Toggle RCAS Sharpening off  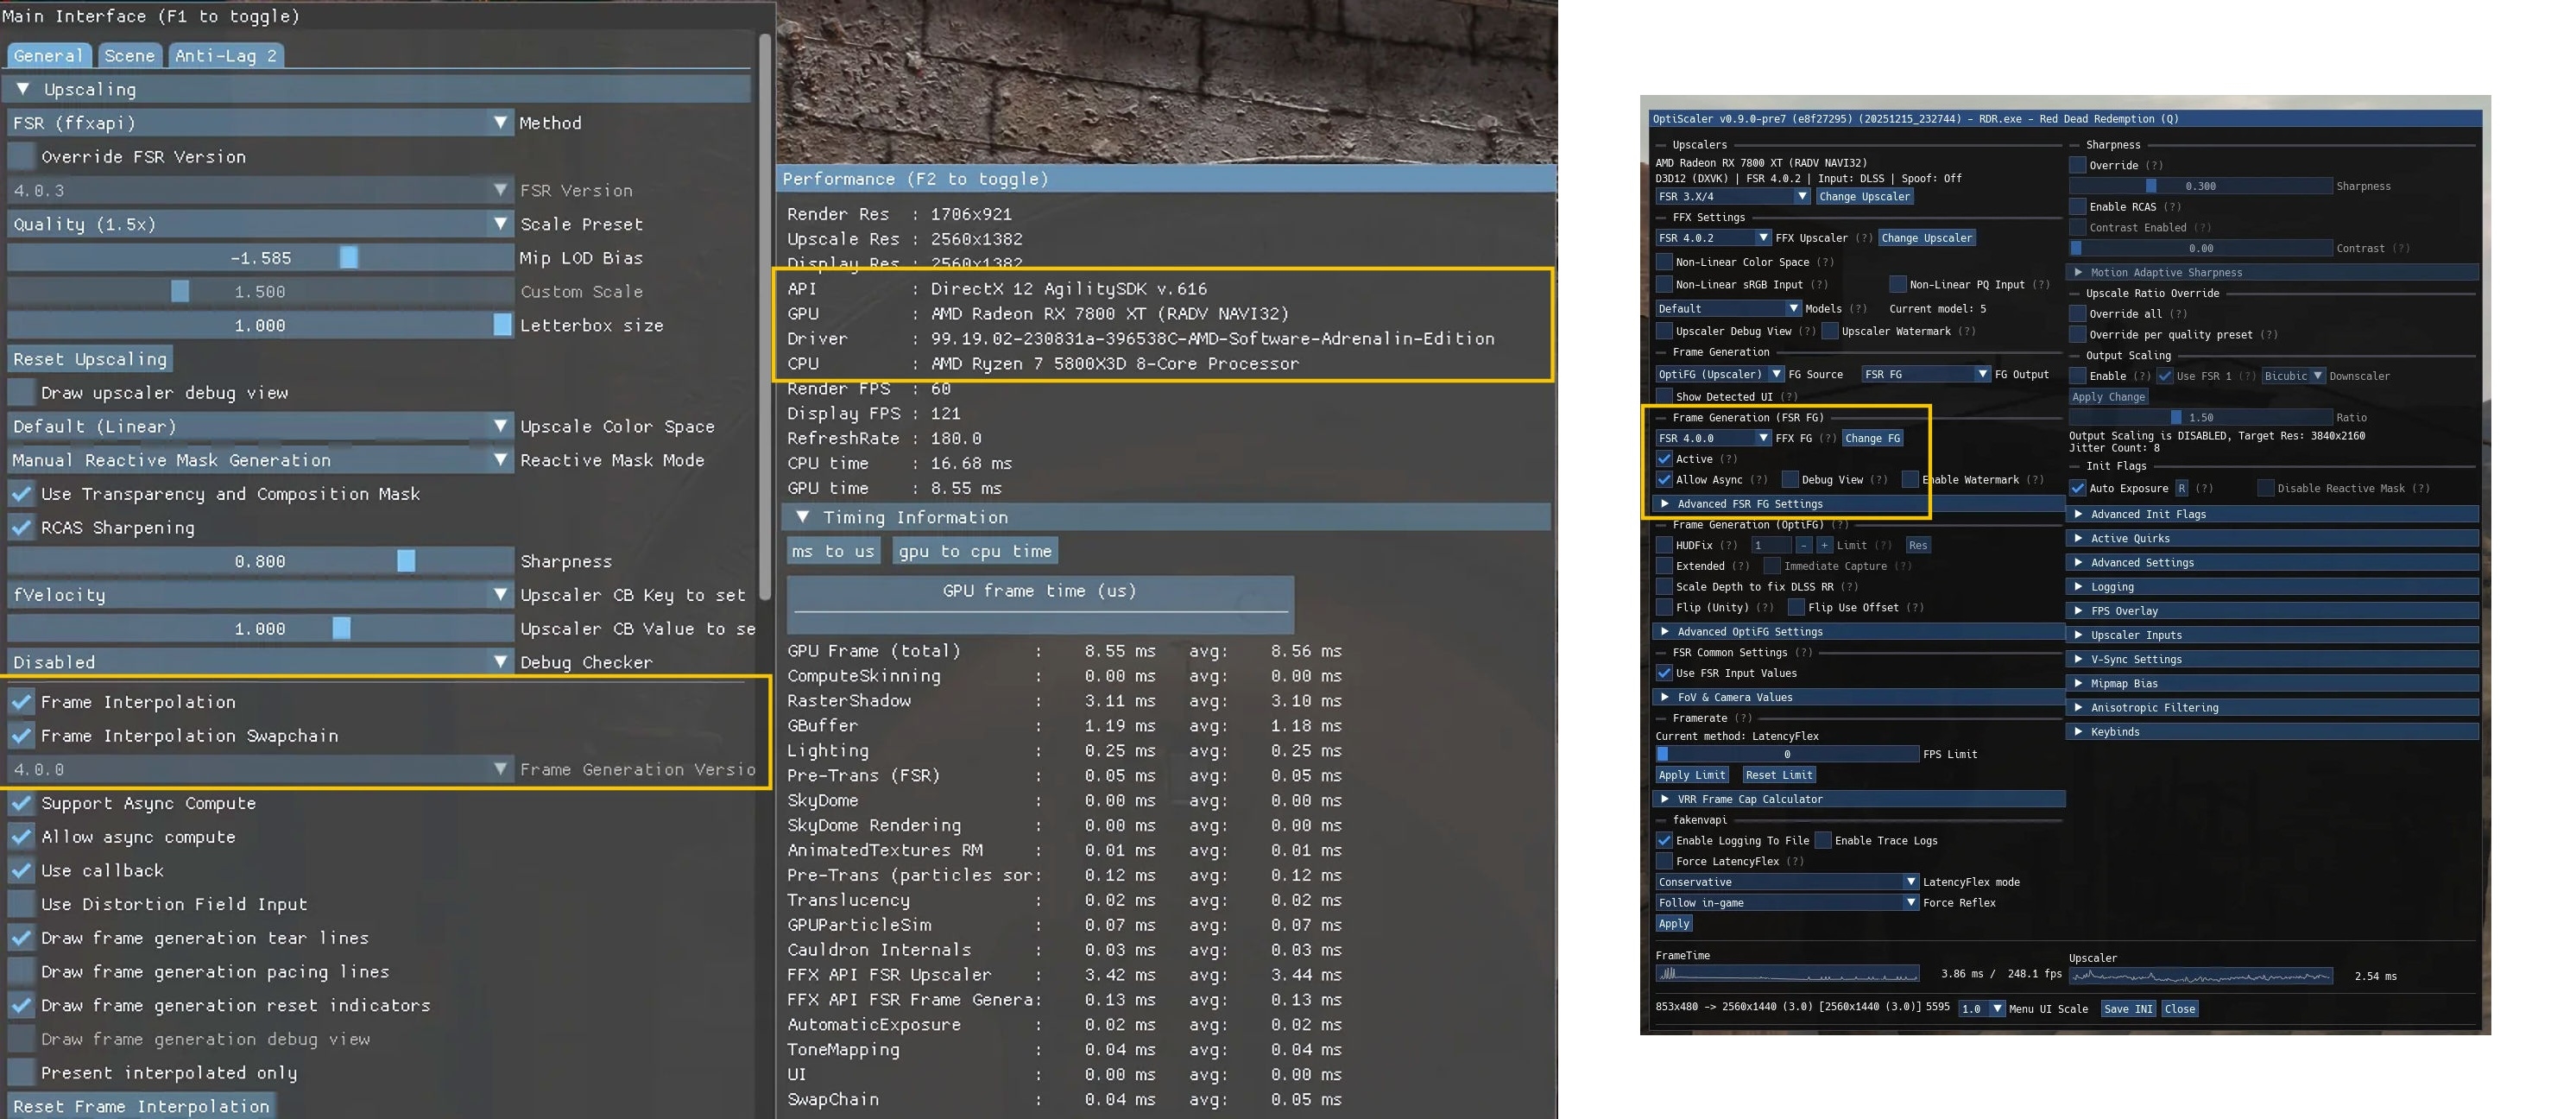pos(20,527)
